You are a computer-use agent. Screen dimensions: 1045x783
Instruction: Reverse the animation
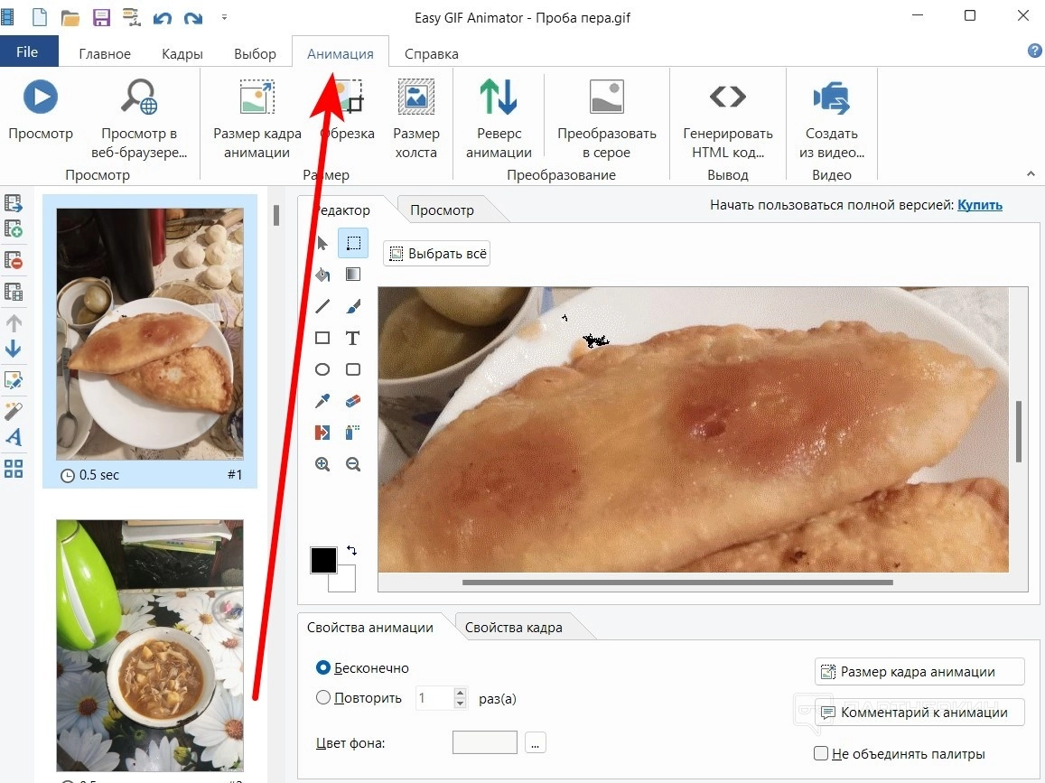tap(499, 120)
